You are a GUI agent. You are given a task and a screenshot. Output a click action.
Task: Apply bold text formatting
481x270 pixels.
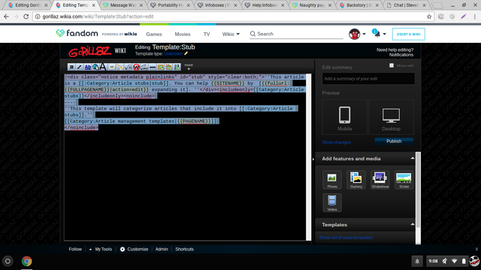coord(71,67)
